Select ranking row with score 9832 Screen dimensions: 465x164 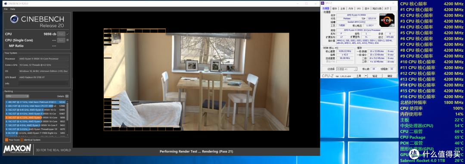point(36,121)
